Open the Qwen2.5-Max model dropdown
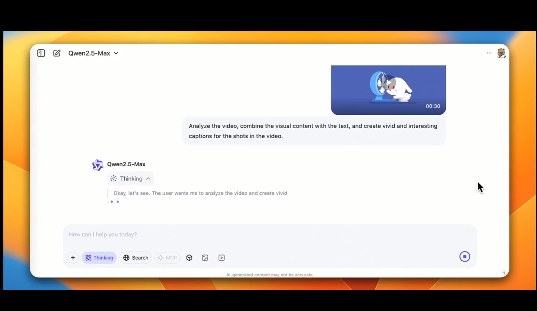This screenshot has width=537, height=311. click(x=93, y=53)
